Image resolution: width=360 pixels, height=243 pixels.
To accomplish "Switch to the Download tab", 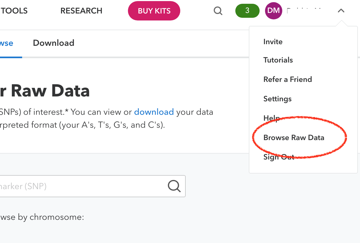I will (x=53, y=43).
